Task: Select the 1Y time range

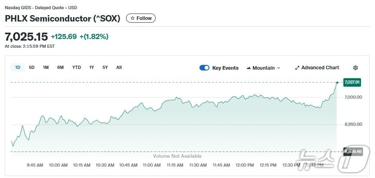Action: tap(92, 67)
